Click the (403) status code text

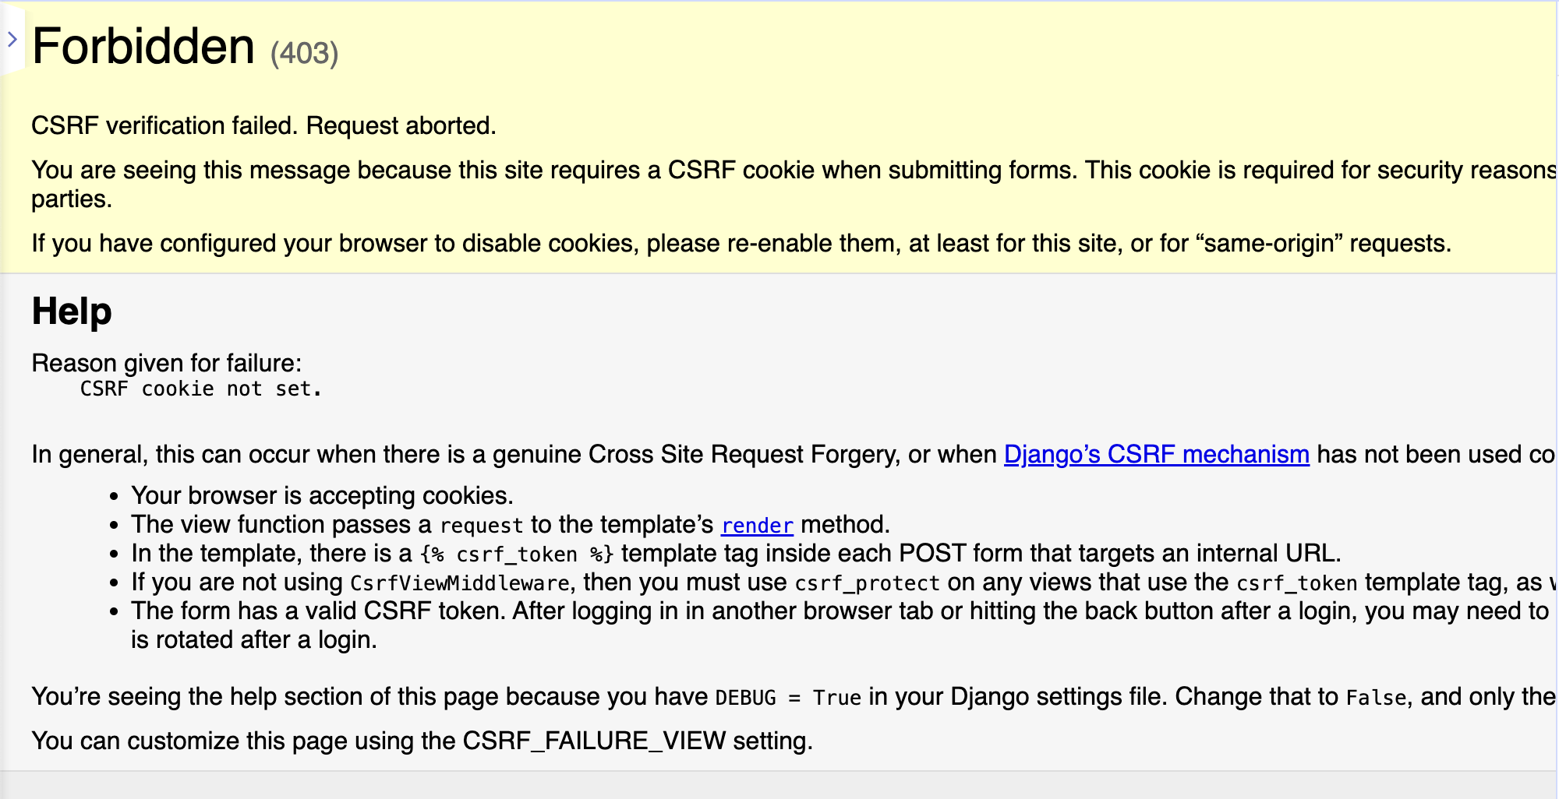click(x=304, y=54)
